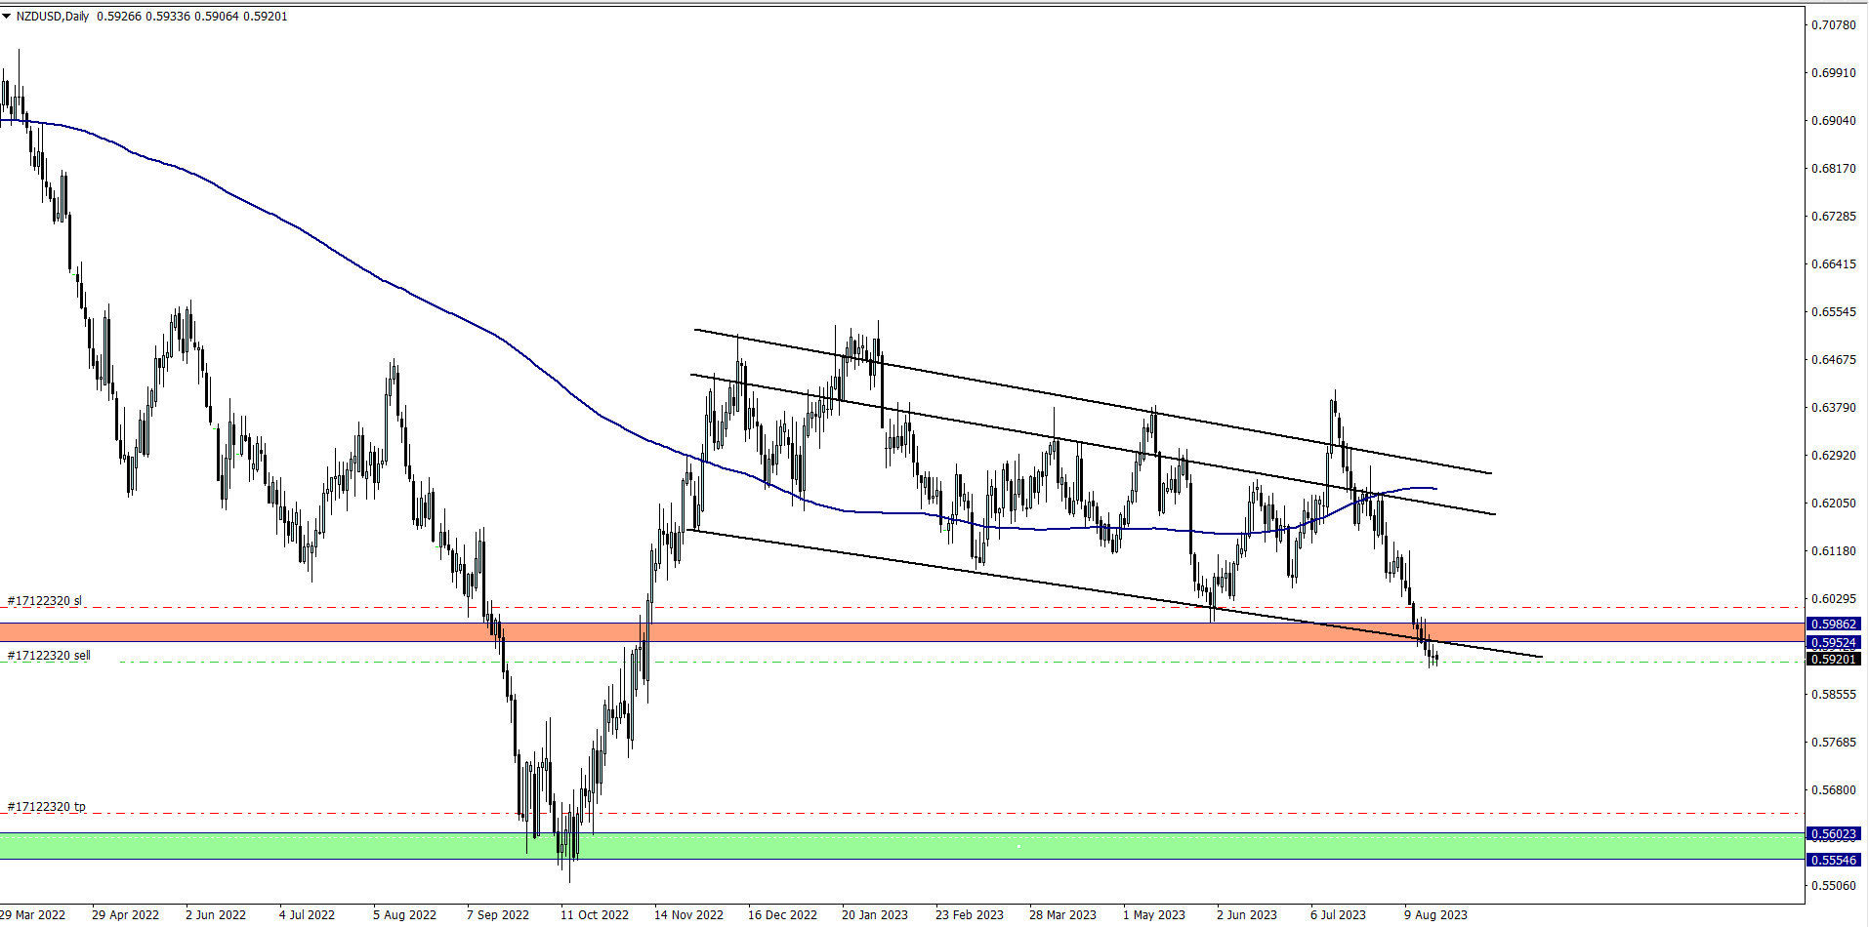The width and height of the screenshot is (1869, 927).
Task: Click the 7 Sep 2022 date label
Action: tap(498, 914)
